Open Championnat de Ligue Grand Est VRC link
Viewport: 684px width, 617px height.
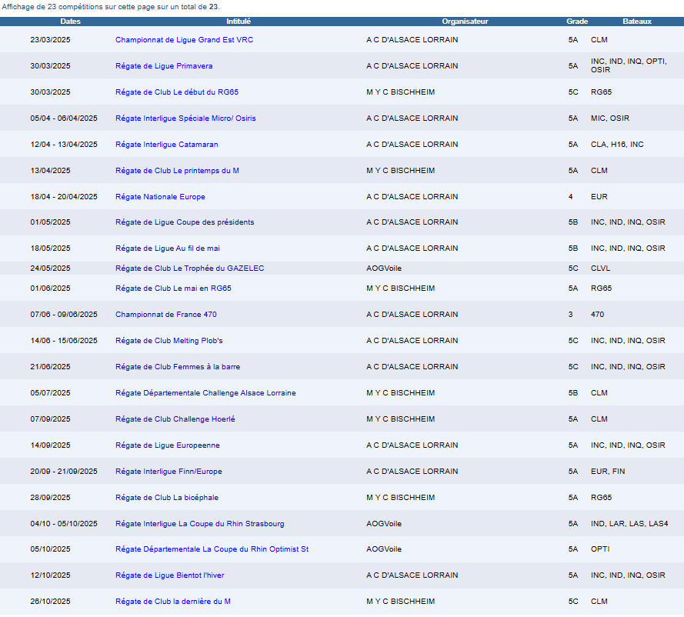[x=184, y=40]
